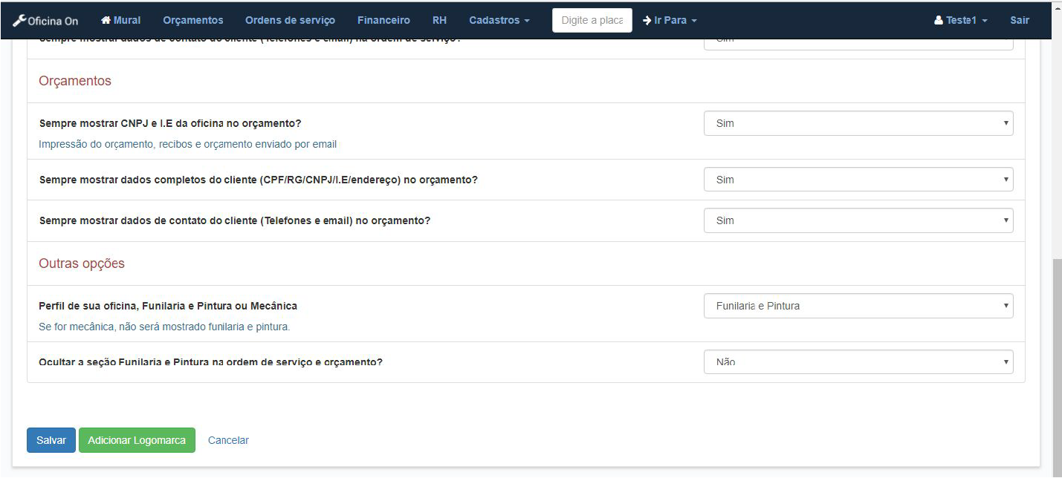Focus the 'Digite a placa' search field
The height and width of the screenshot is (478, 1062).
point(592,20)
